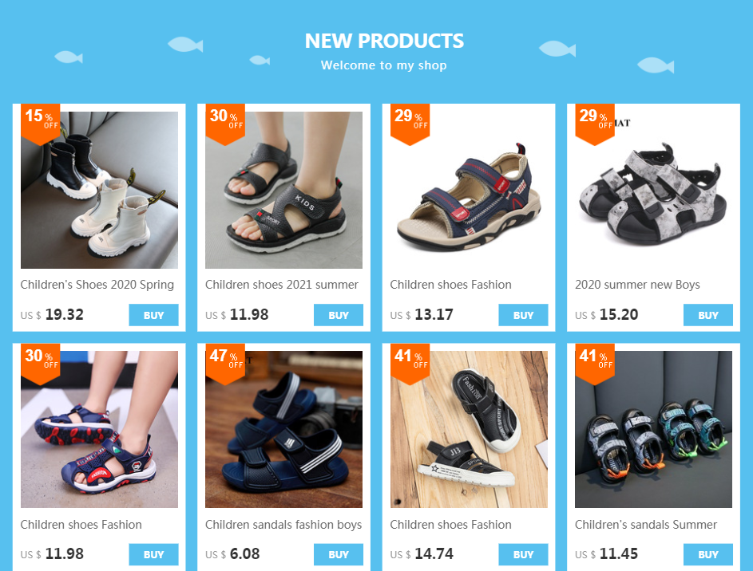Click the 15% OFF discount badge

(41, 124)
